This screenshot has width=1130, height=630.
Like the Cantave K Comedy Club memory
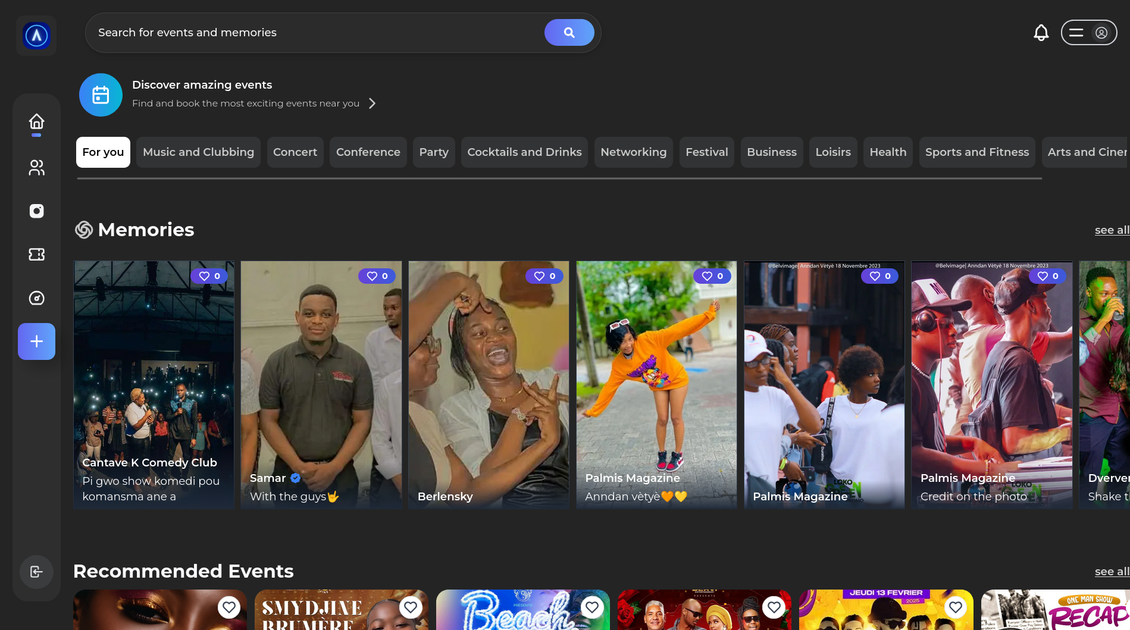[209, 276]
